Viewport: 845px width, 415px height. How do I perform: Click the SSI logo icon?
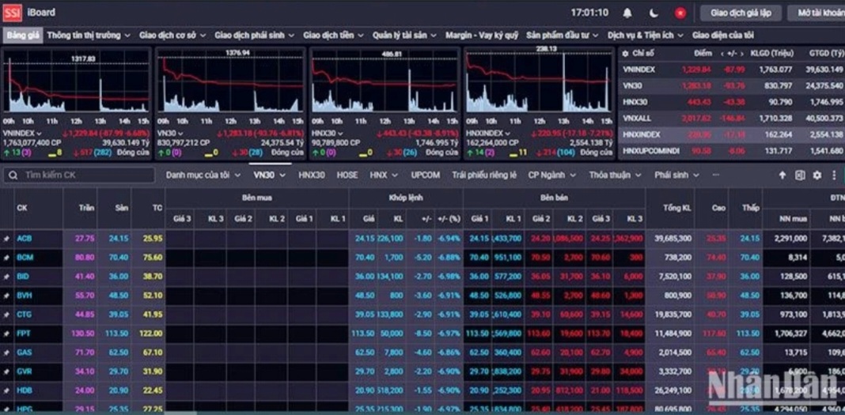click(13, 13)
